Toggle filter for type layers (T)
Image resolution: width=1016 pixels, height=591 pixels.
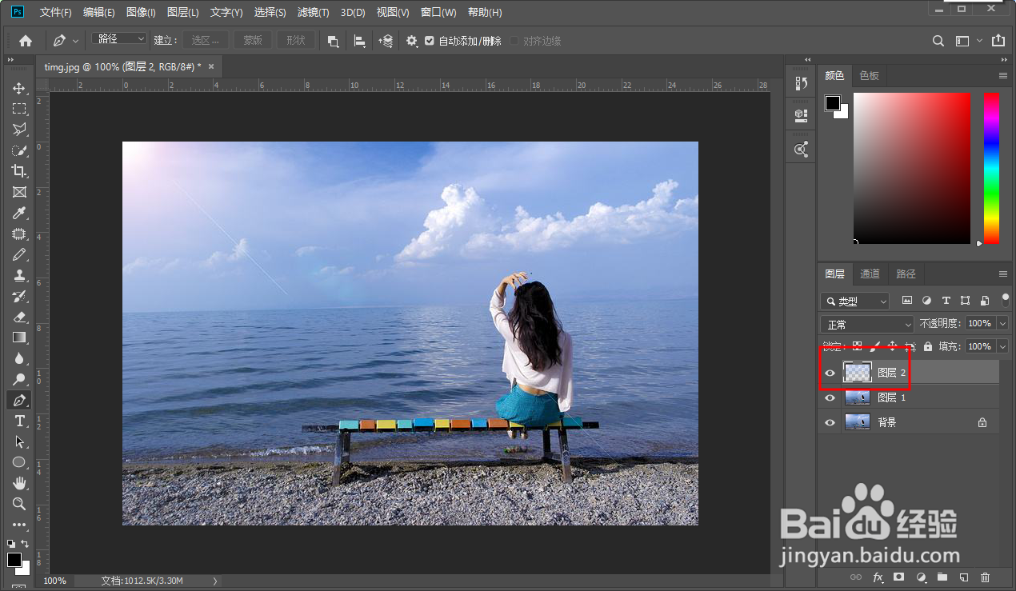point(946,301)
